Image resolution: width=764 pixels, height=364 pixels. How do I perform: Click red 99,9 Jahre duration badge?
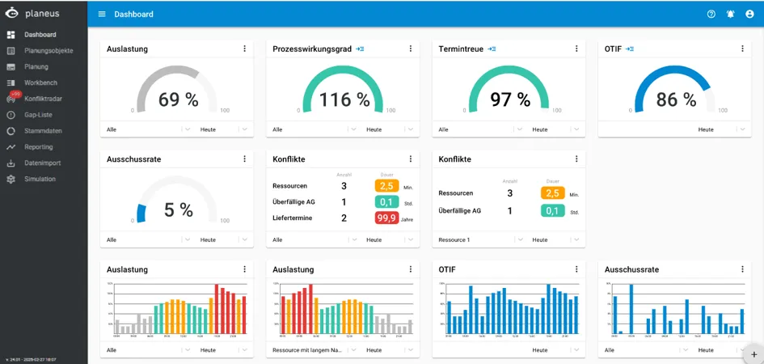point(387,218)
